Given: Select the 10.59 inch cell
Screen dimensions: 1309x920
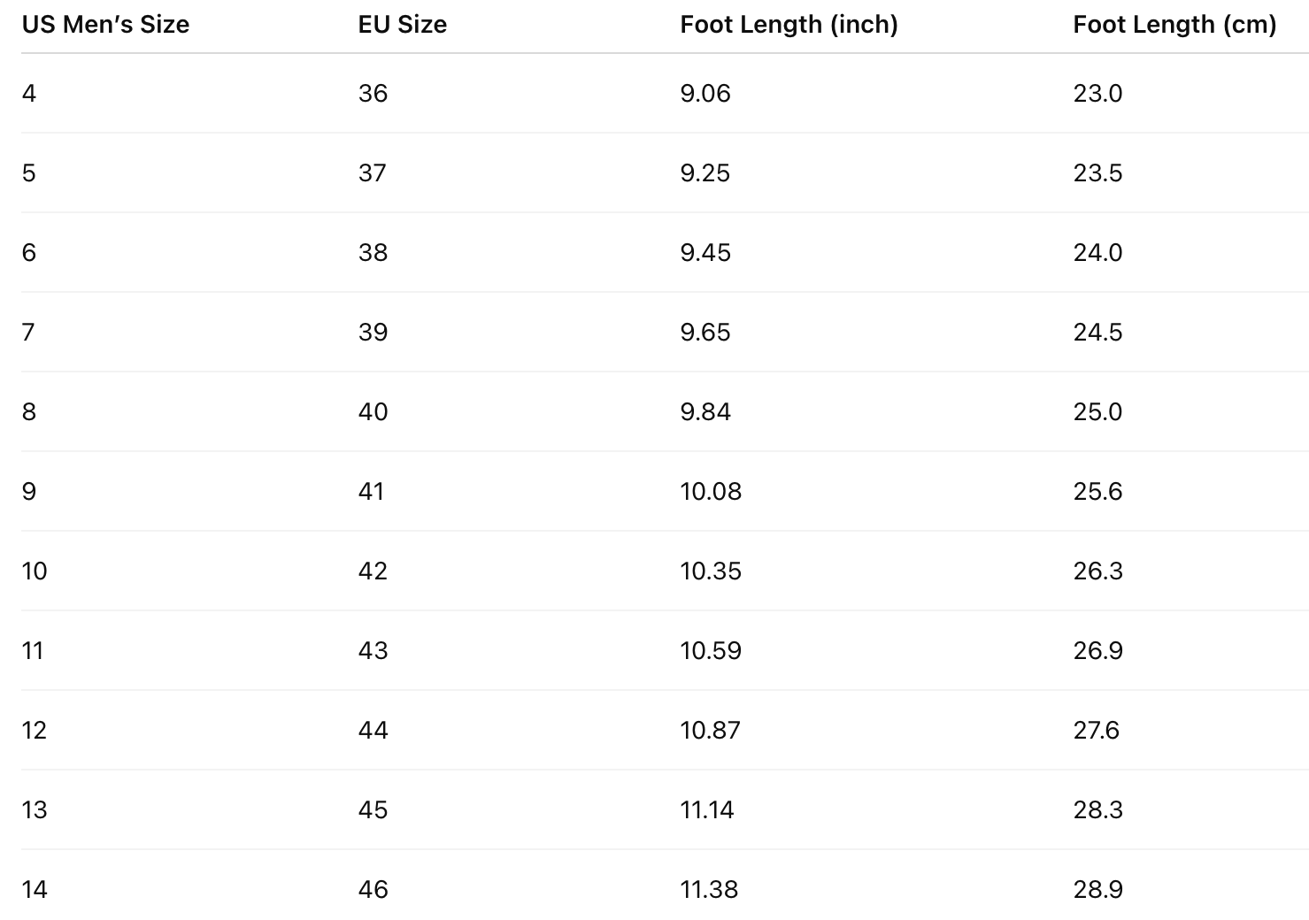Looking at the screenshot, I should point(710,651).
